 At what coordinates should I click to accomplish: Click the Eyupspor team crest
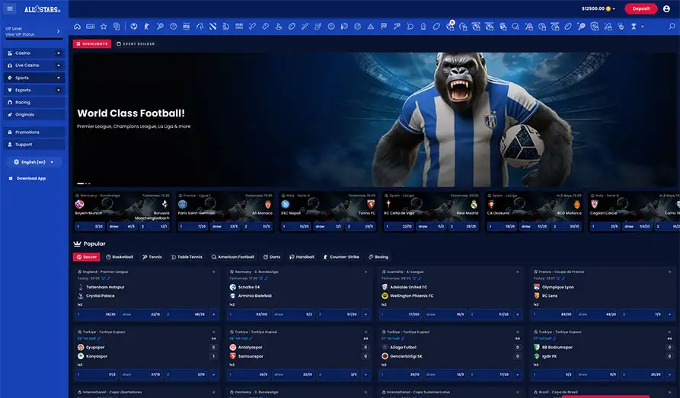tap(81, 347)
